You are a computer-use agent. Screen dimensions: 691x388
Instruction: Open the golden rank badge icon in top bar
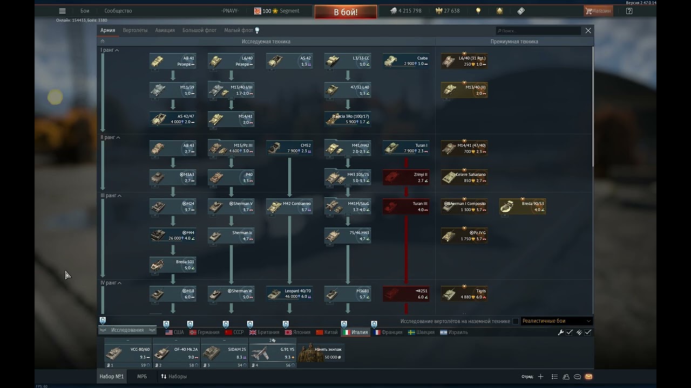tap(499, 11)
